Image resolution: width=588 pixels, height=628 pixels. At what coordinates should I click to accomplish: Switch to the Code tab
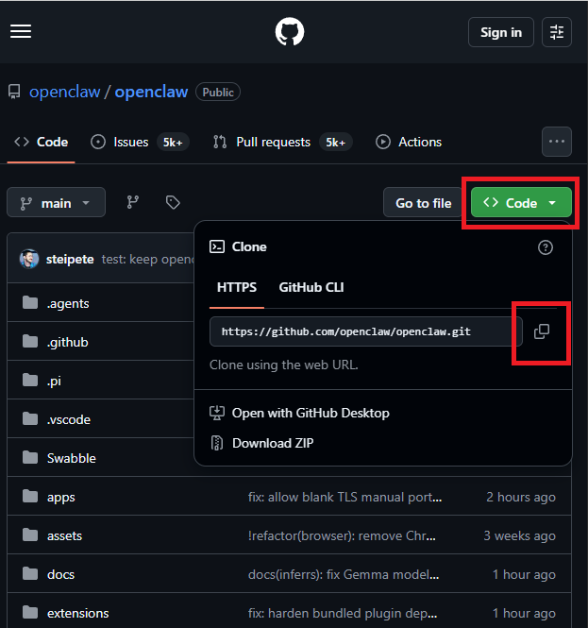pos(41,142)
